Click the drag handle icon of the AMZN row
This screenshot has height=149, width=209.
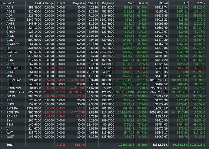click(x=1, y=20)
